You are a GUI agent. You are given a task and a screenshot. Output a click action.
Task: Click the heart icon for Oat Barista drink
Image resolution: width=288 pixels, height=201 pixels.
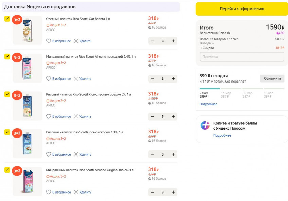point(49,41)
